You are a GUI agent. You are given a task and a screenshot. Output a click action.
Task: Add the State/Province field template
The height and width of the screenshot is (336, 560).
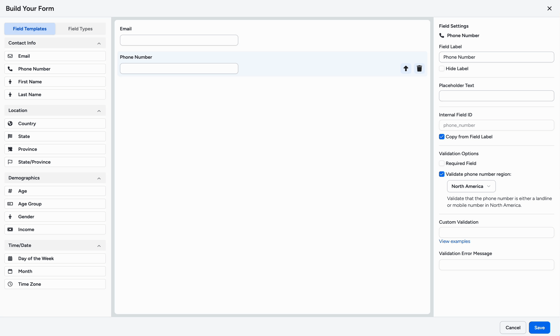[55, 162]
